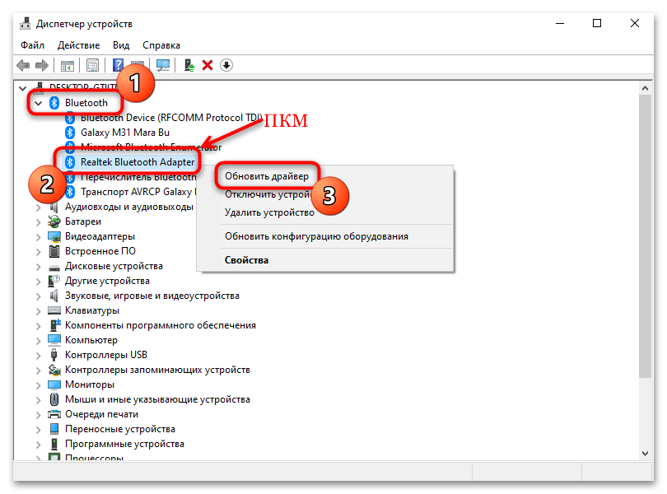Expand the Переносные устройства category
Image resolution: width=667 pixels, height=494 pixels.
(x=38, y=429)
